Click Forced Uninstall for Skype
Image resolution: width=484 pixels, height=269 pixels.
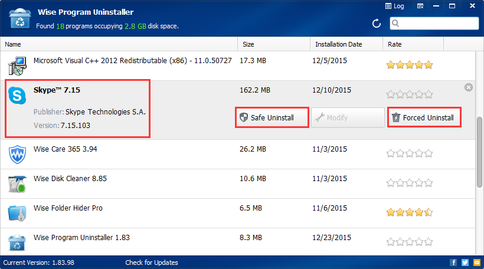click(424, 117)
